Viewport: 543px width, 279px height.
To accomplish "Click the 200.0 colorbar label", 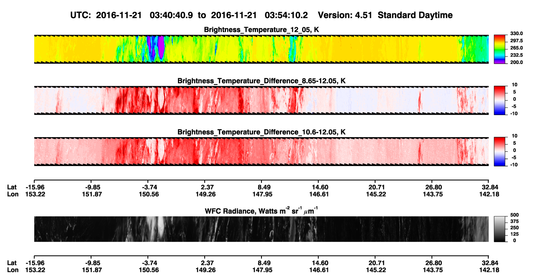I will click(516, 62).
